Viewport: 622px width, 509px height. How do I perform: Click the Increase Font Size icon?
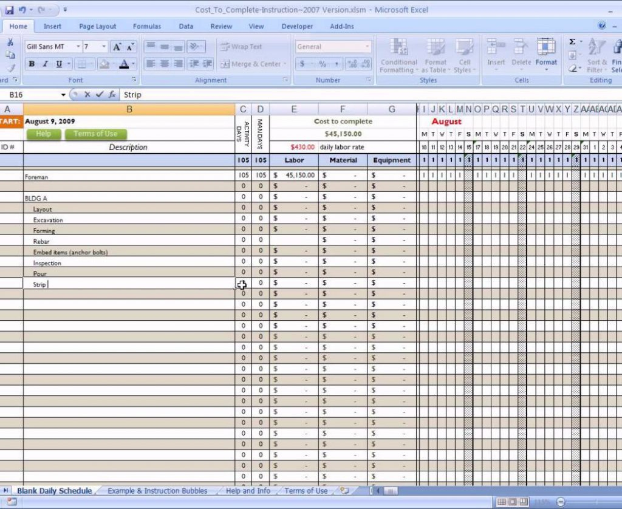[117, 47]
